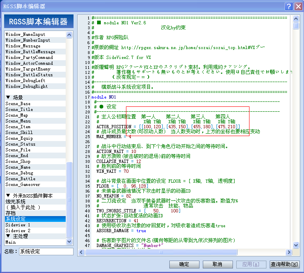Viewport: 304px width, 273px height.
Task: Click the script list scroll down arrow
Action: point(69,242)
